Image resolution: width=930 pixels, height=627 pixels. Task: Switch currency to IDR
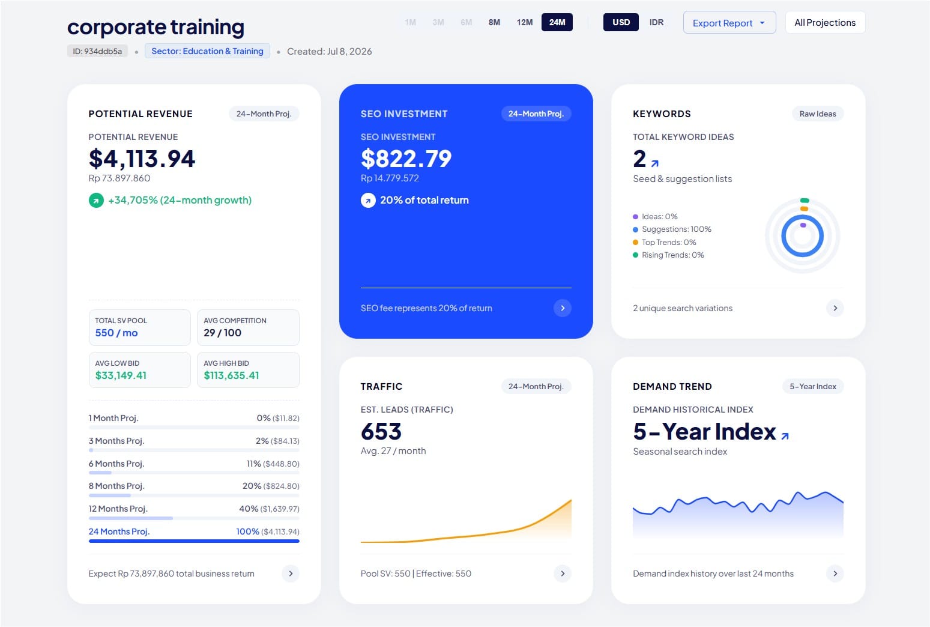click(656, 22)
